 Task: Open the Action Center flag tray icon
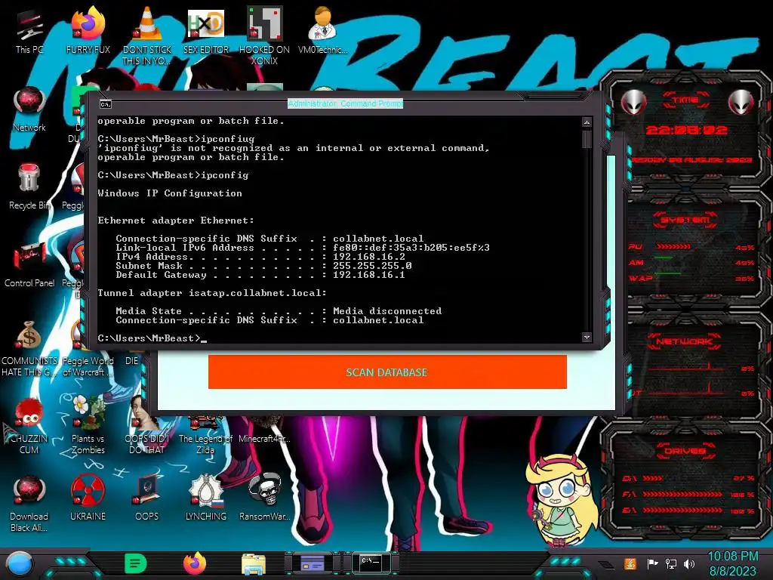[652, 563]
